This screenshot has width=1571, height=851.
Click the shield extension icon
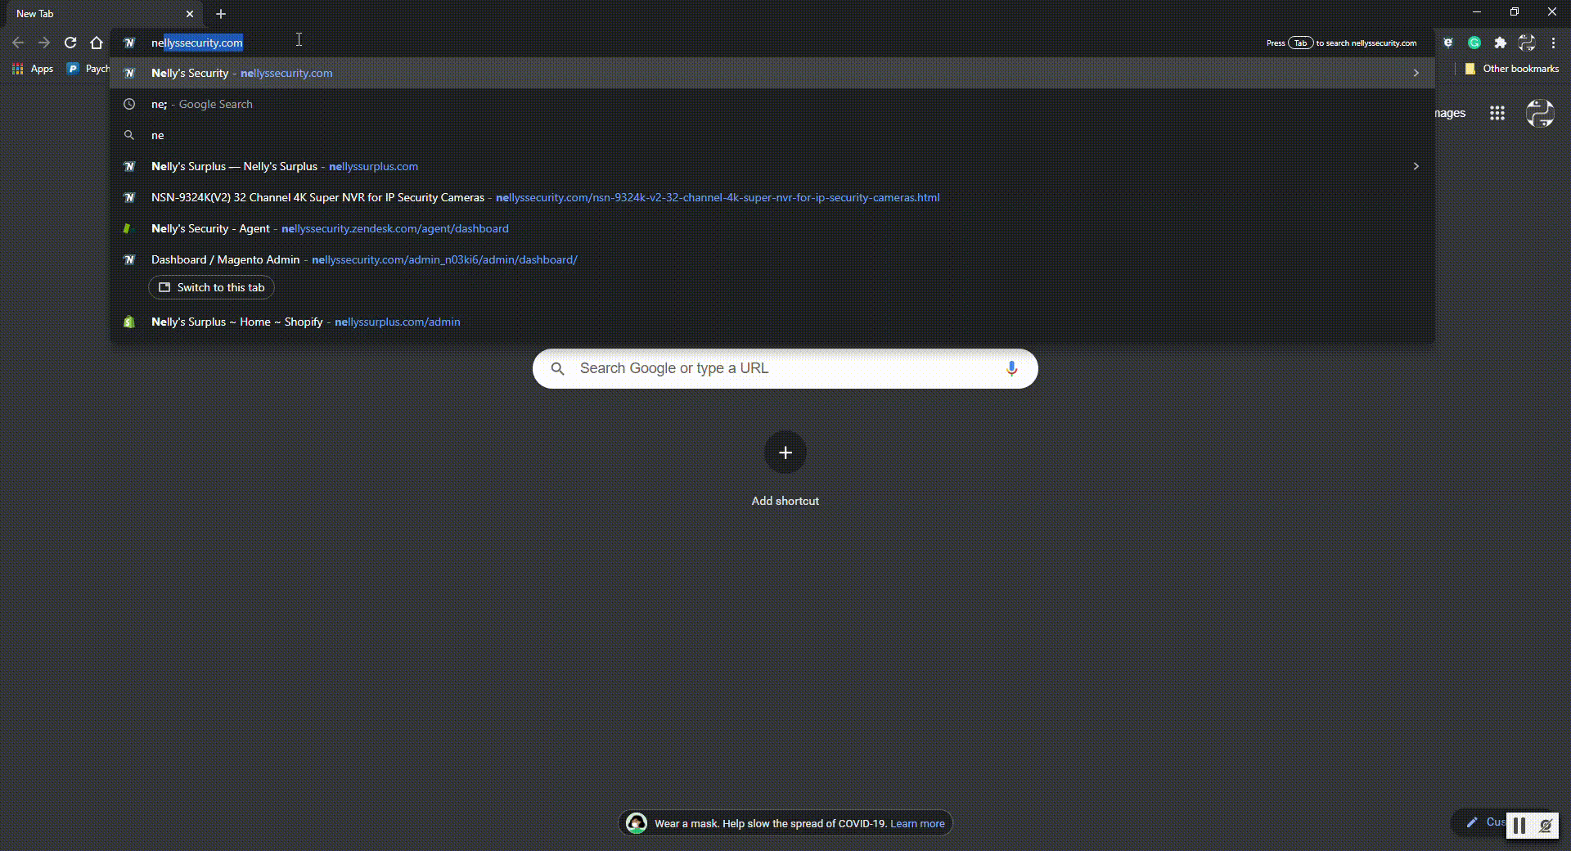click(x=1448, y=43)
